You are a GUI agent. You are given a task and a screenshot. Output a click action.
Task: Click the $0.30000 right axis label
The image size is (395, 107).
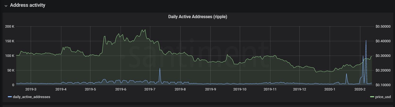pos(383,56)
